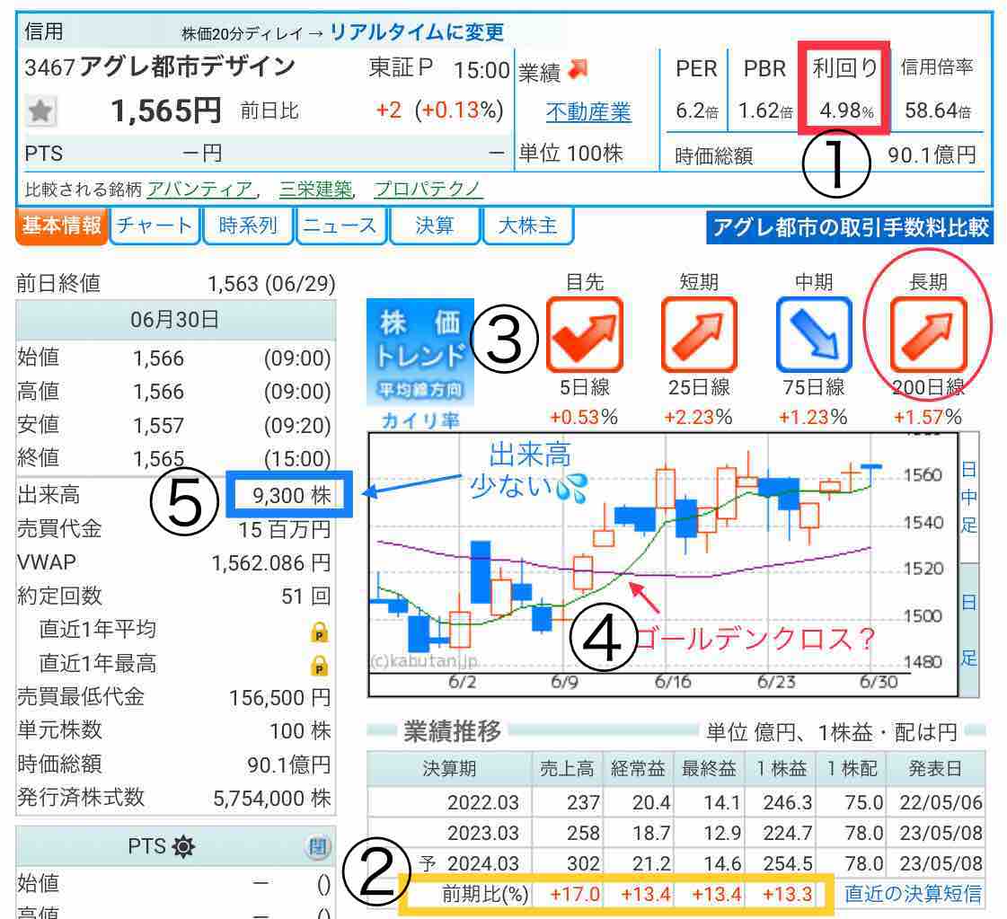Click the 1,565円 stock price

(166, 110)
